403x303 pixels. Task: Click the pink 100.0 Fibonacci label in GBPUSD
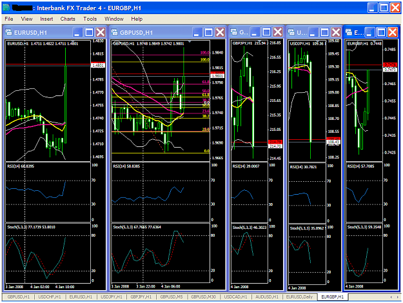coord(204,53)
